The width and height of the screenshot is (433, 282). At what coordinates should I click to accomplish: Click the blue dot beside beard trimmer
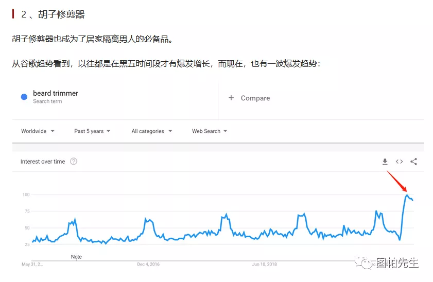(24, 97)
